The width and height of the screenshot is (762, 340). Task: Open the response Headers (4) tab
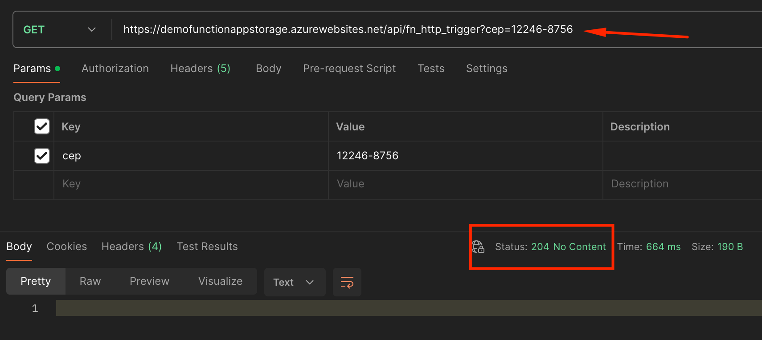[x=131, y=247]
